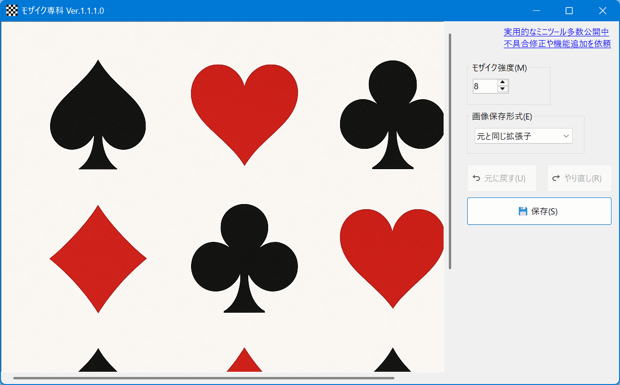Click the black club in middle row
This screenshot has height=385, width=620.
pyautogui.click(x=245, y=258)
